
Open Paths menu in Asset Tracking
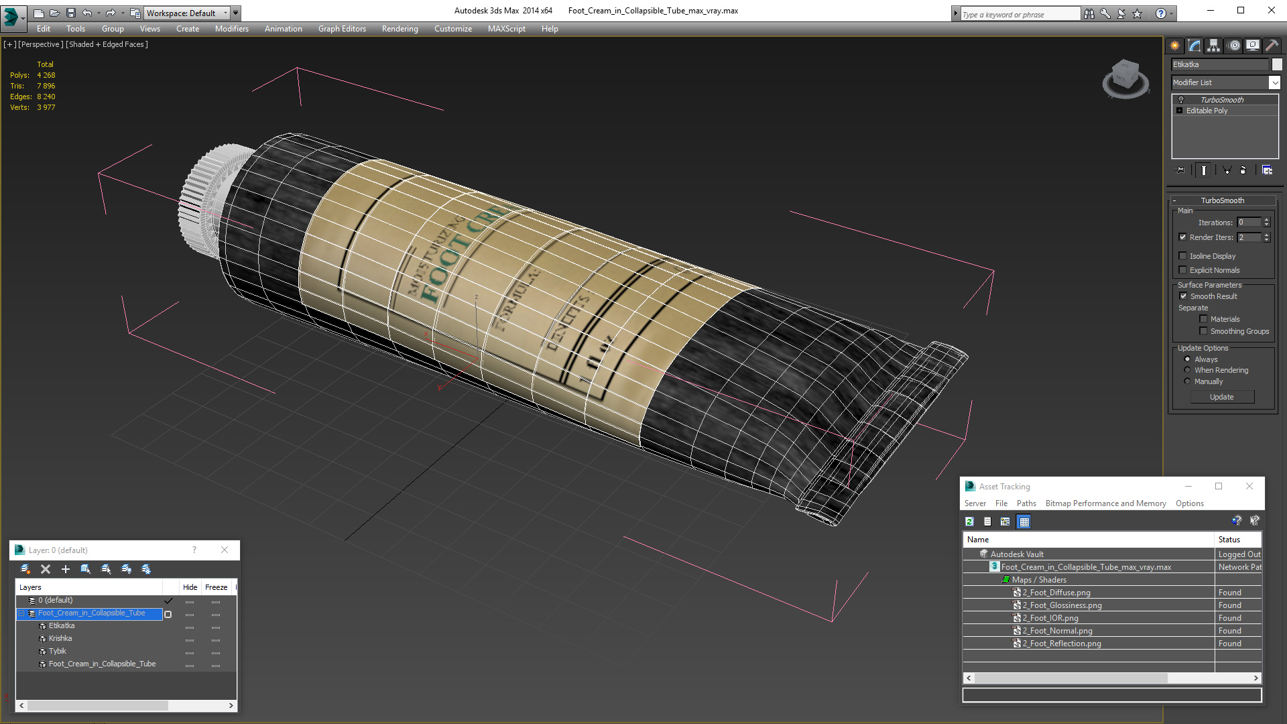(x=1026, y=503)
